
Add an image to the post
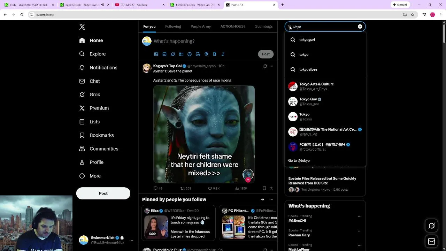tap(156, 54)
